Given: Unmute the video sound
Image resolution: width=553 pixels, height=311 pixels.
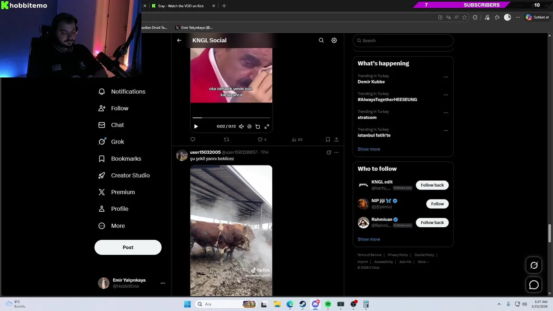Looking at the screenshot, I should pyautogui.click(x=241, y=127).
